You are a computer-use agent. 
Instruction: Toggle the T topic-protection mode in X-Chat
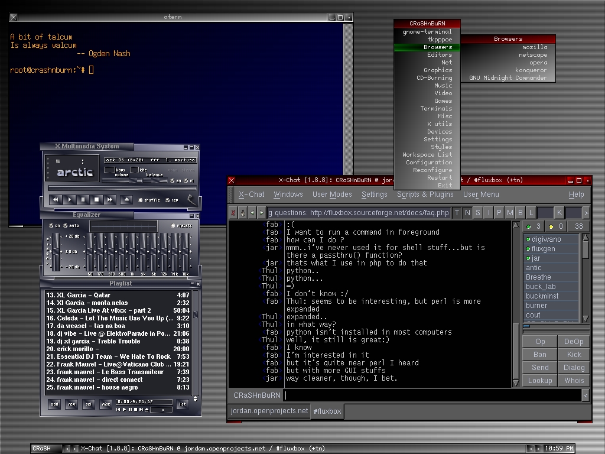[x=457, y=213]
